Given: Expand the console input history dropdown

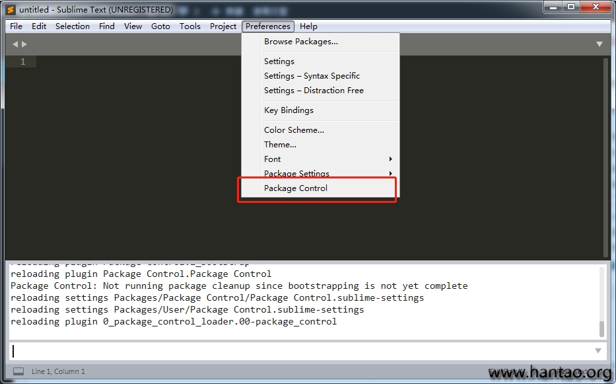Looking at the screenshot, I should click(x=598, y=351).
